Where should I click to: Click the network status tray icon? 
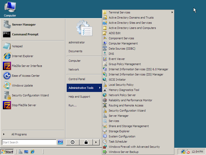(183, 152)
